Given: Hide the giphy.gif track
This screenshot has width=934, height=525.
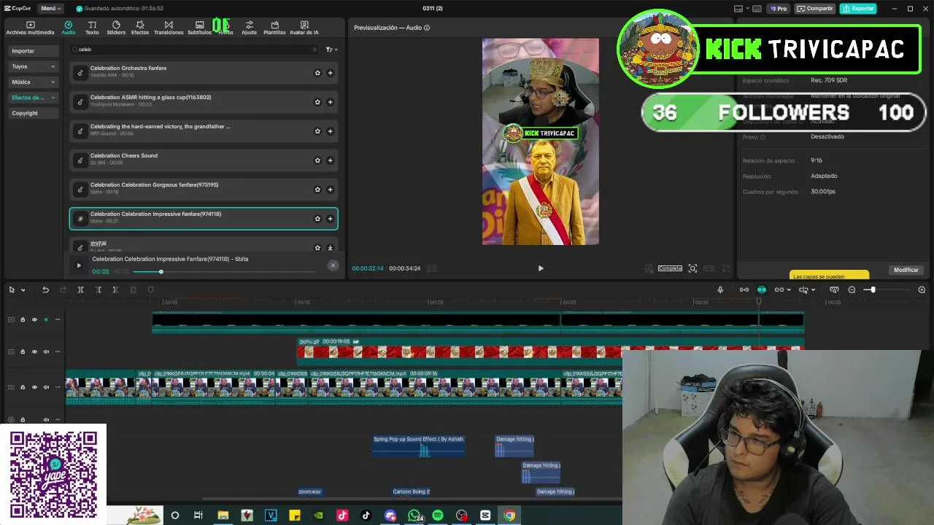Looking at the screenshot, I should tap(34, 351).
